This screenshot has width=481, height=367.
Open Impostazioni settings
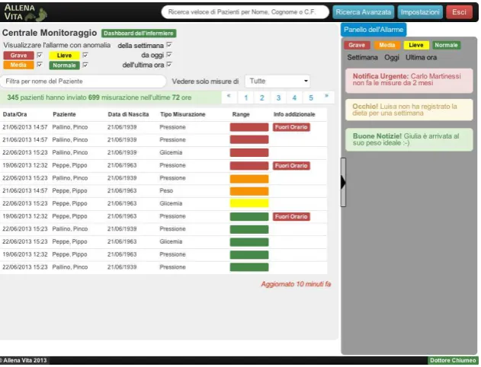pos(420,12)
